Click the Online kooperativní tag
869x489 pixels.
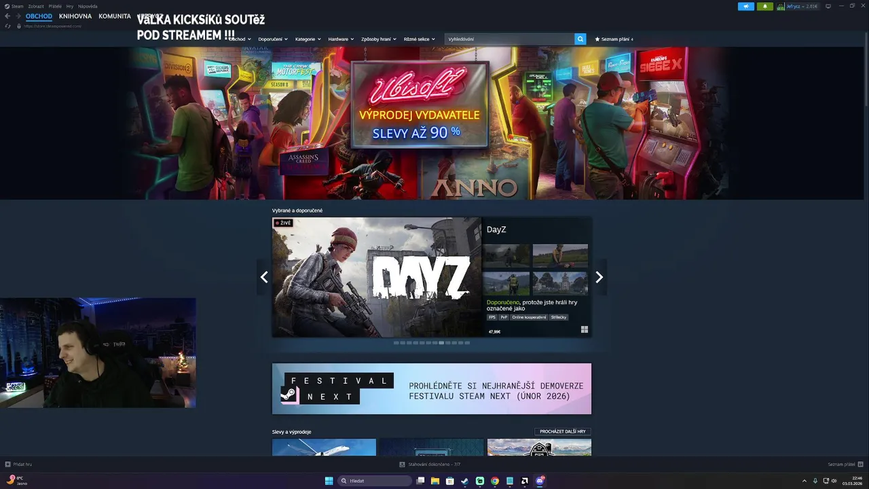pos(529,317)
